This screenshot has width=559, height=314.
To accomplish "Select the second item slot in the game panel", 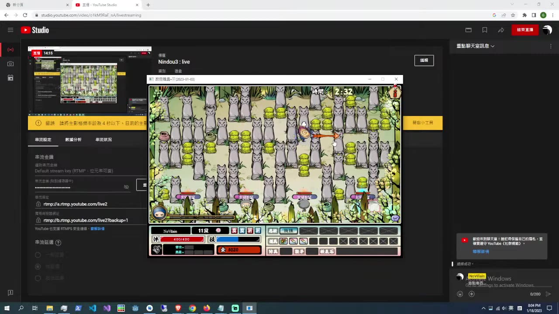I will [293, 241].
